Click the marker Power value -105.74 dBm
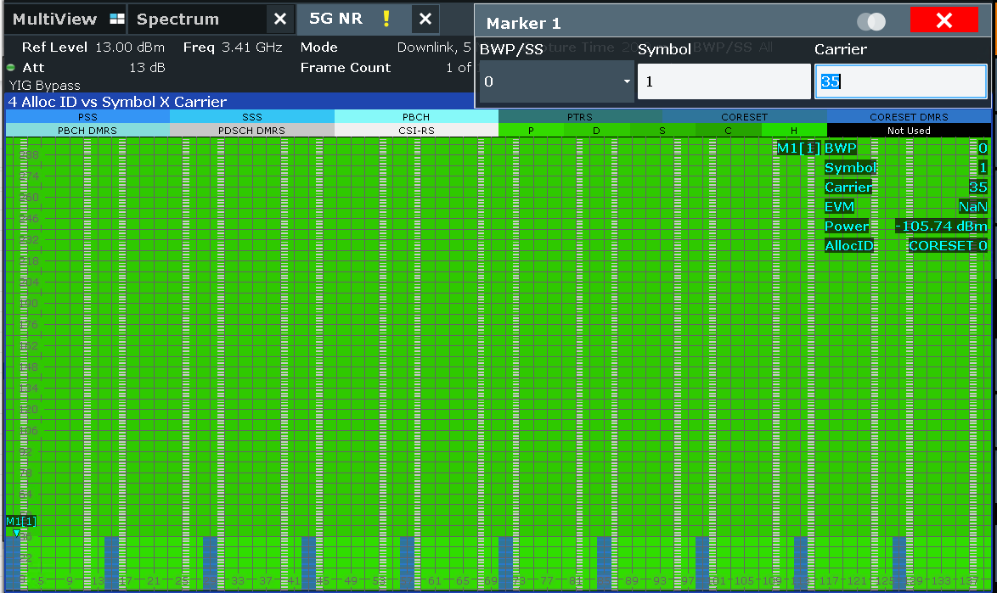The height and width of the screenshot is (593, 997). pyautogui.click(x=942, y=226)
